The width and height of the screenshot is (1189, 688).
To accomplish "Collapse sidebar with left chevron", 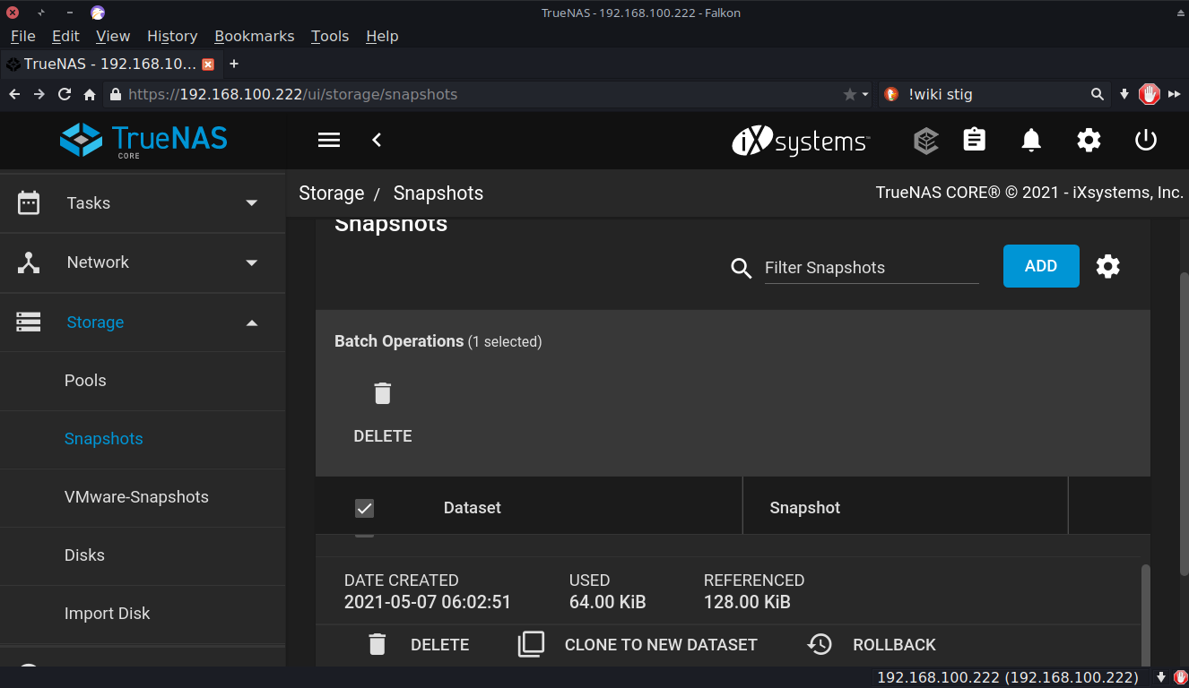I will [x=377, y=140].
